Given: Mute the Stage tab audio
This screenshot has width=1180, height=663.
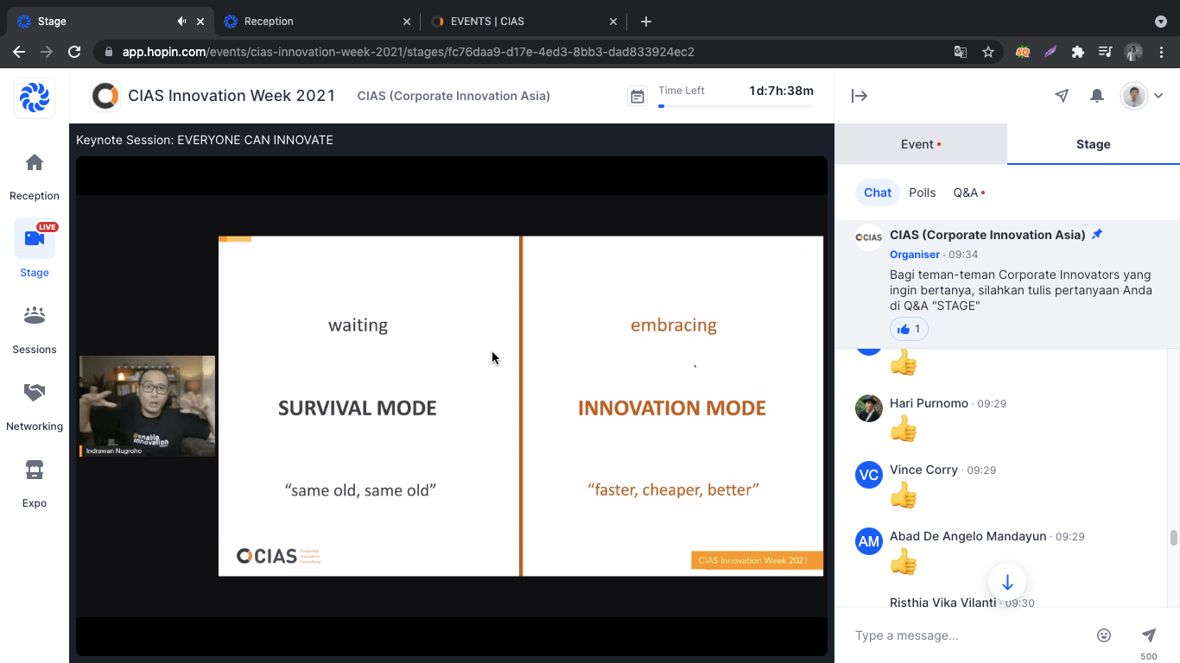Looking at the screenshot, I should coord(182,22).
